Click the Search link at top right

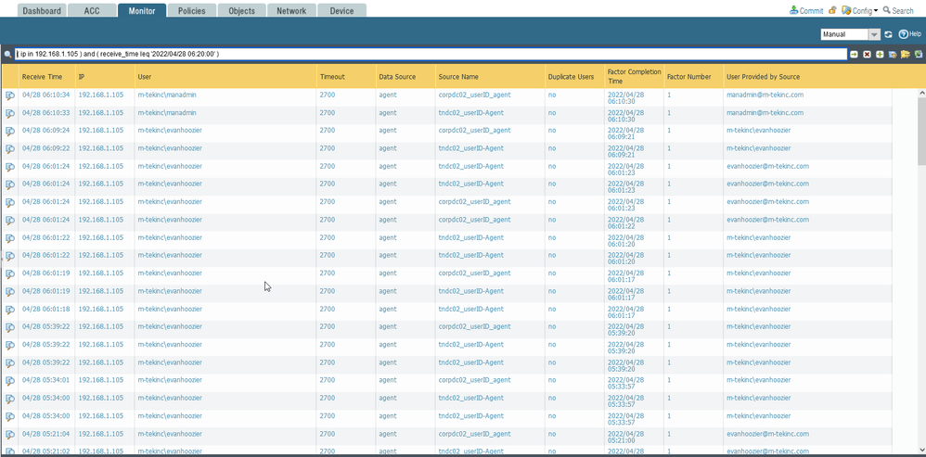[x=898, y=11]
